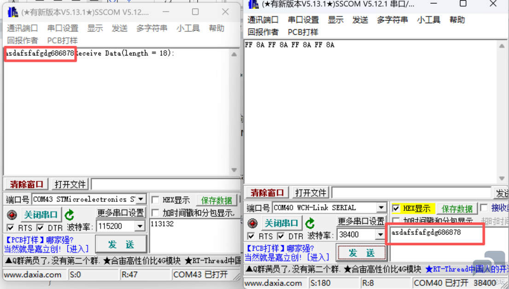Click scroll-down arrow in left receive area
Viewport: 509px width, 289px height.
coord(234,170)
